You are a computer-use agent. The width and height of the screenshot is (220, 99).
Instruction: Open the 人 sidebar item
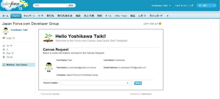[7, 50]
